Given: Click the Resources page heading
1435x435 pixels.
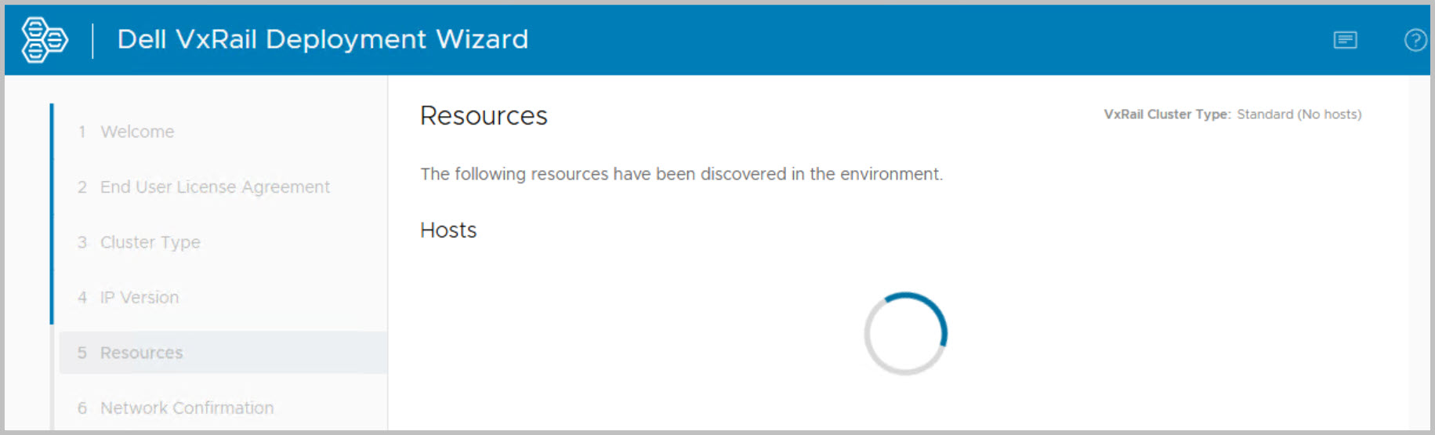Looking at the screenshot, I should tap(484, 116).
